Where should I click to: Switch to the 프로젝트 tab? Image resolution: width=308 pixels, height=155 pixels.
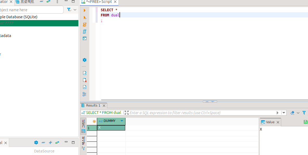pos(25,2)
